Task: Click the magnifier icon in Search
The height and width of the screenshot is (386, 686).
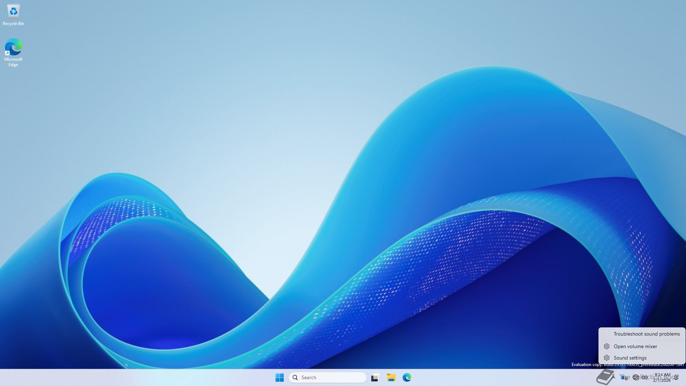Action: click(295, 377)
